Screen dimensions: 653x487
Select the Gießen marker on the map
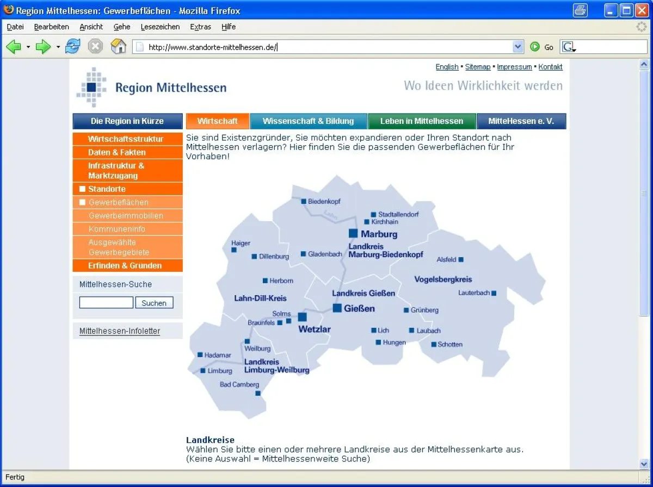(338, 308)
